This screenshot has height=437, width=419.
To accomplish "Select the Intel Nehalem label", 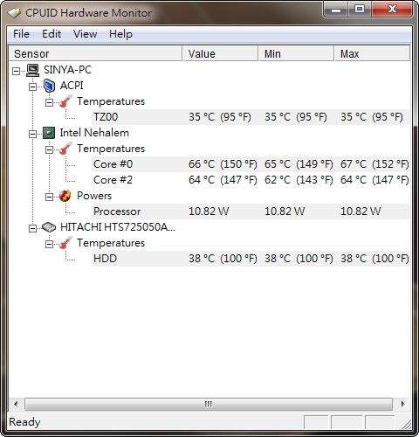I will [x=94, y=133].
